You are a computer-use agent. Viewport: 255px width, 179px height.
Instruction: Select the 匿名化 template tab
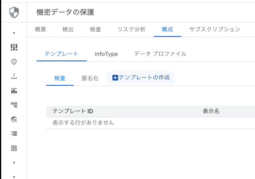[x=90, y=78]
